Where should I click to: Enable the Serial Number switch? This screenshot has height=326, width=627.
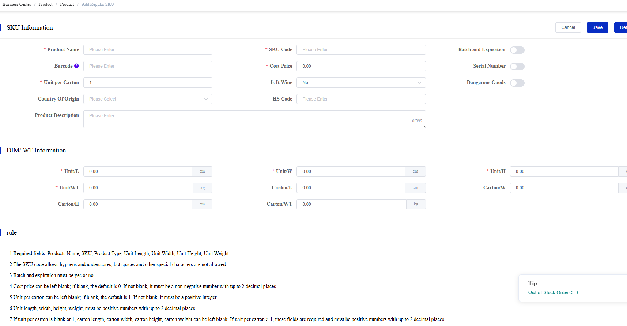point(517,67)
